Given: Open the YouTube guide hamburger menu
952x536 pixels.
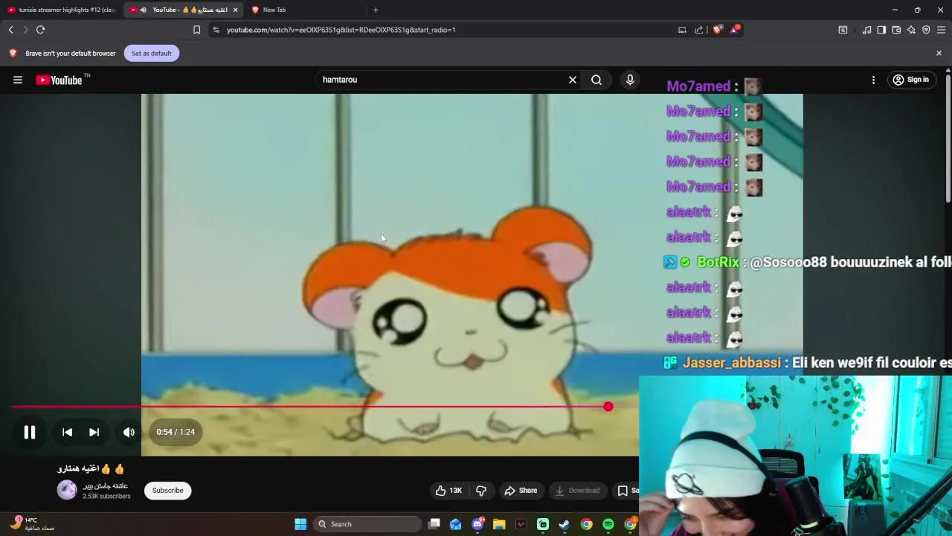Looking at the screenshot, I should pyautogui.click(x=18, y=80).
